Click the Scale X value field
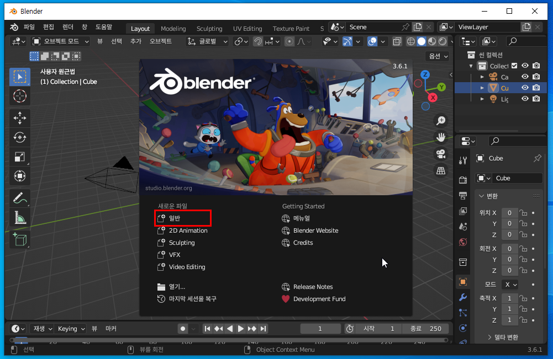The width and height of the screenshot is (553, 359). pos(509,298)
